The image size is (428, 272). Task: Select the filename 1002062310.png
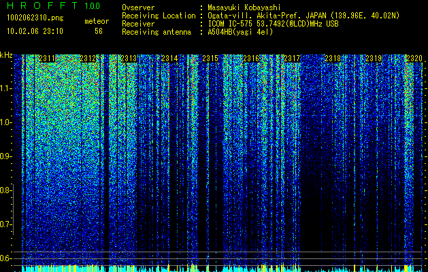pyautogui.click(x=35, y=18)
